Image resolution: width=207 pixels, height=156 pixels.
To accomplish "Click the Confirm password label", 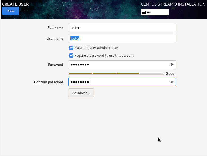I will click(49, 82).
